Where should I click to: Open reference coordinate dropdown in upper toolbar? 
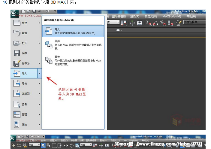coord(113,22)
